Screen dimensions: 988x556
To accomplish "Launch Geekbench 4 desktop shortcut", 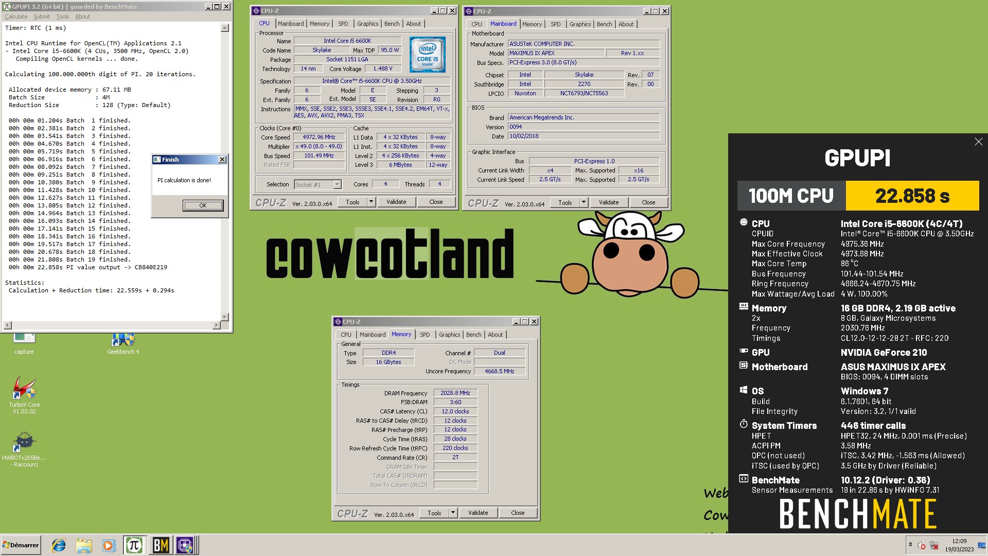I will click(123, 343).
